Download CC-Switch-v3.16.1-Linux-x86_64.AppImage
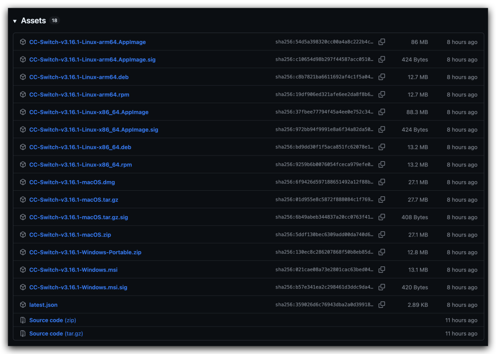Viewport: 496px width, 354px height. (89, 112)
